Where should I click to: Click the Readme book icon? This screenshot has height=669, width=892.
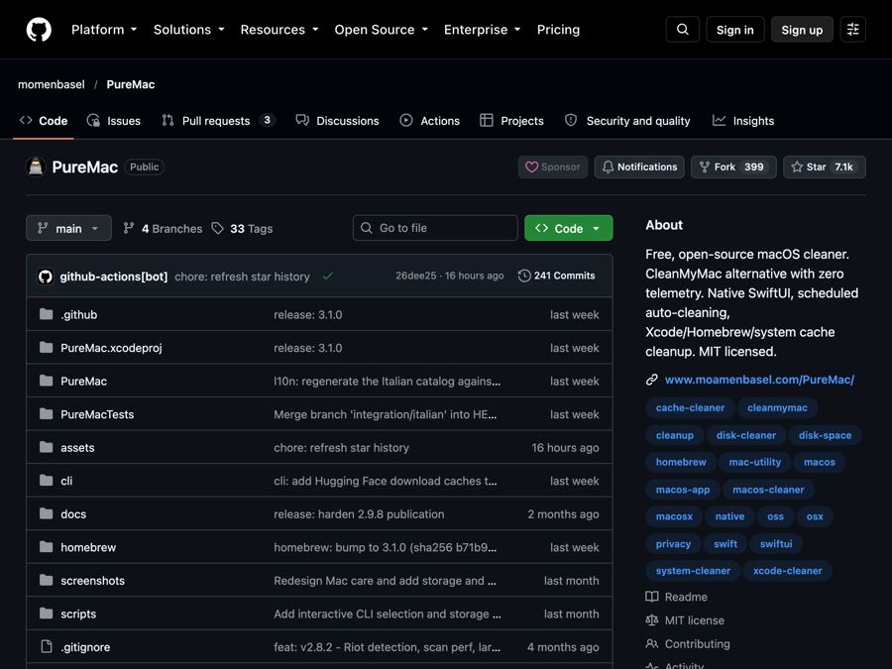(x=652, y=597)
